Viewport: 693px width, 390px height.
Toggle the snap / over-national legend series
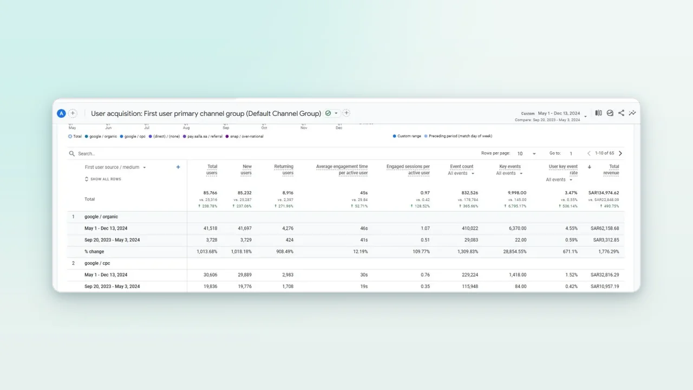245,136
